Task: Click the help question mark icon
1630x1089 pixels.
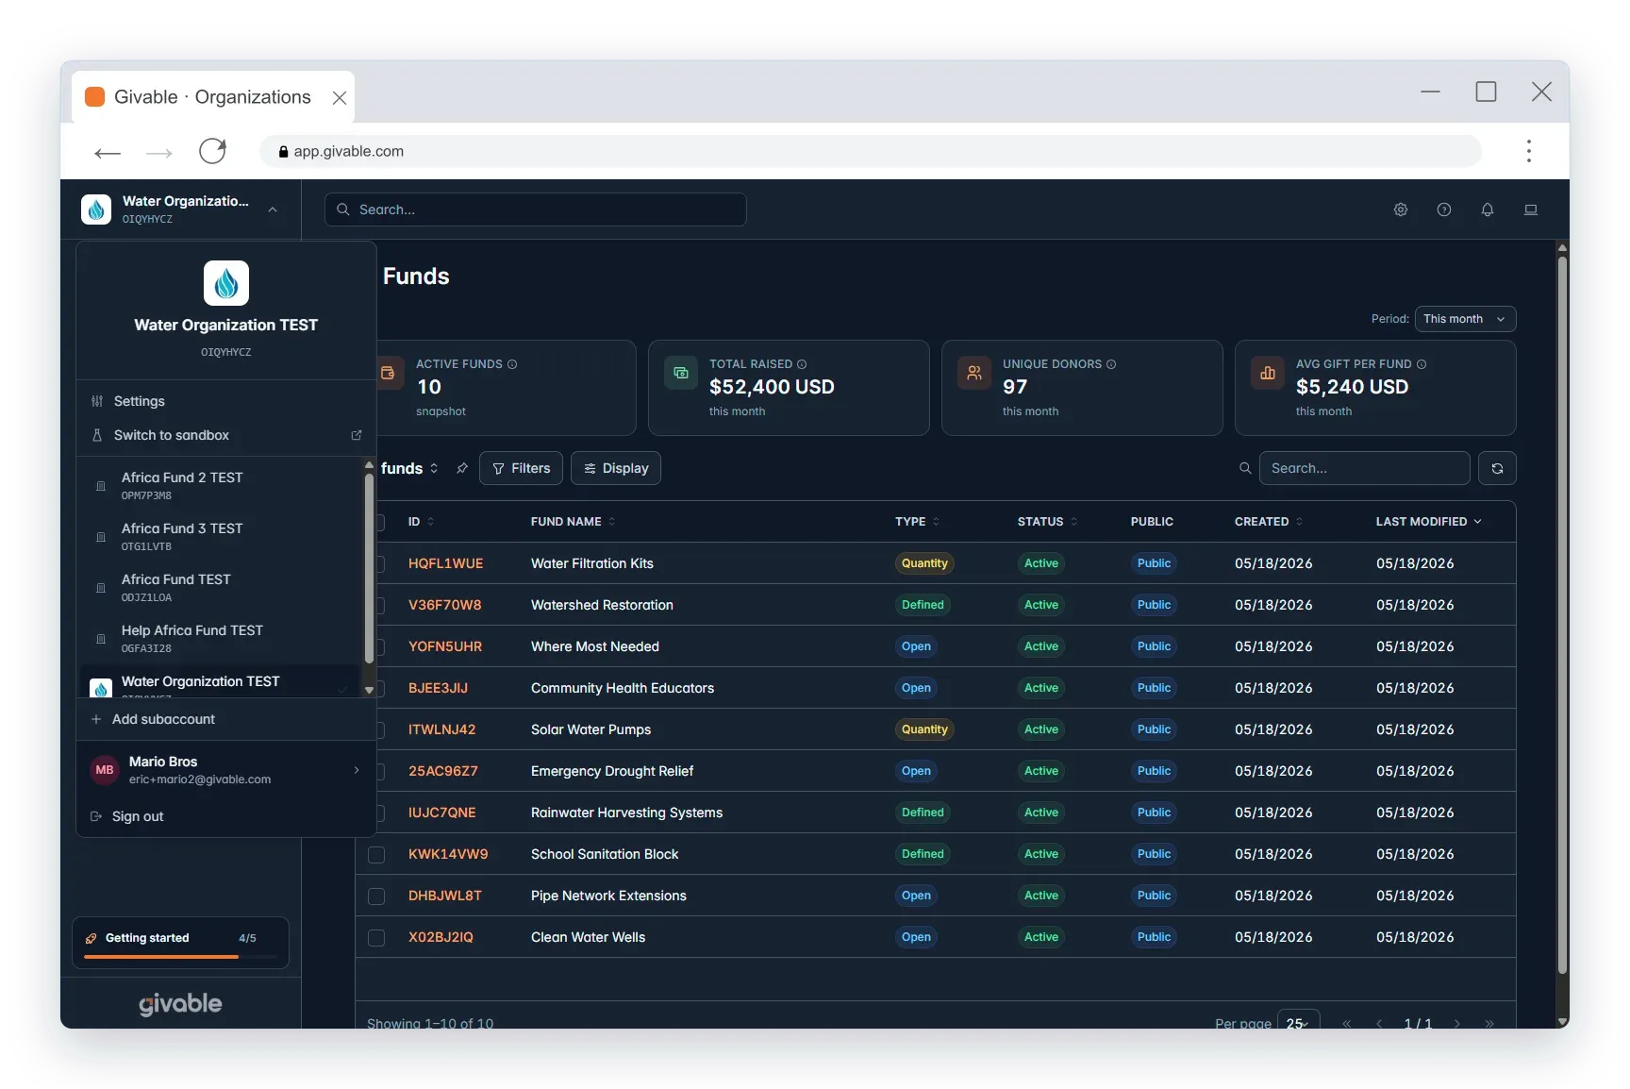Action: tap(1444, 209)
